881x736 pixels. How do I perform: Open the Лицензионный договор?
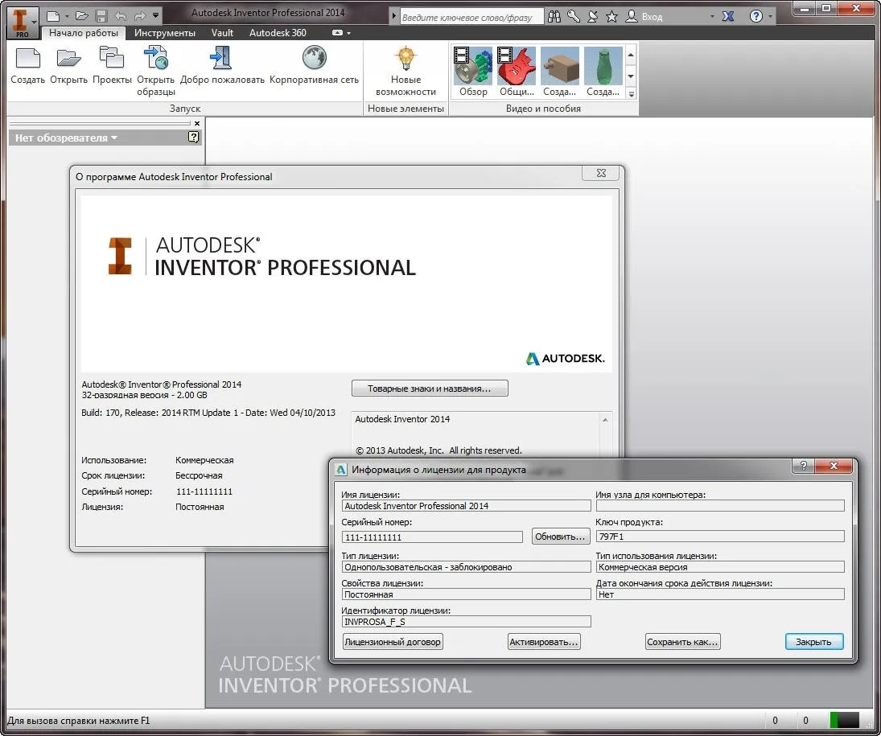tap(393, 642)
